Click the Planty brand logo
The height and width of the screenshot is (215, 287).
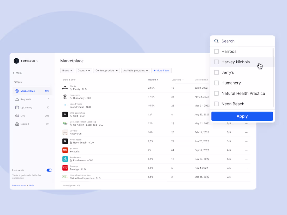[x=65, y=88]
